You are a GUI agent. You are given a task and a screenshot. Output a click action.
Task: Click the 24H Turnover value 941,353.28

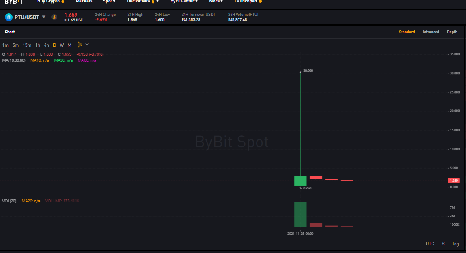(191, 19)
